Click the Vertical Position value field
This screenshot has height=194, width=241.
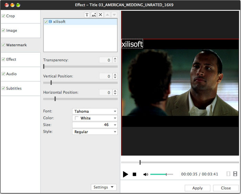point(106,76)
